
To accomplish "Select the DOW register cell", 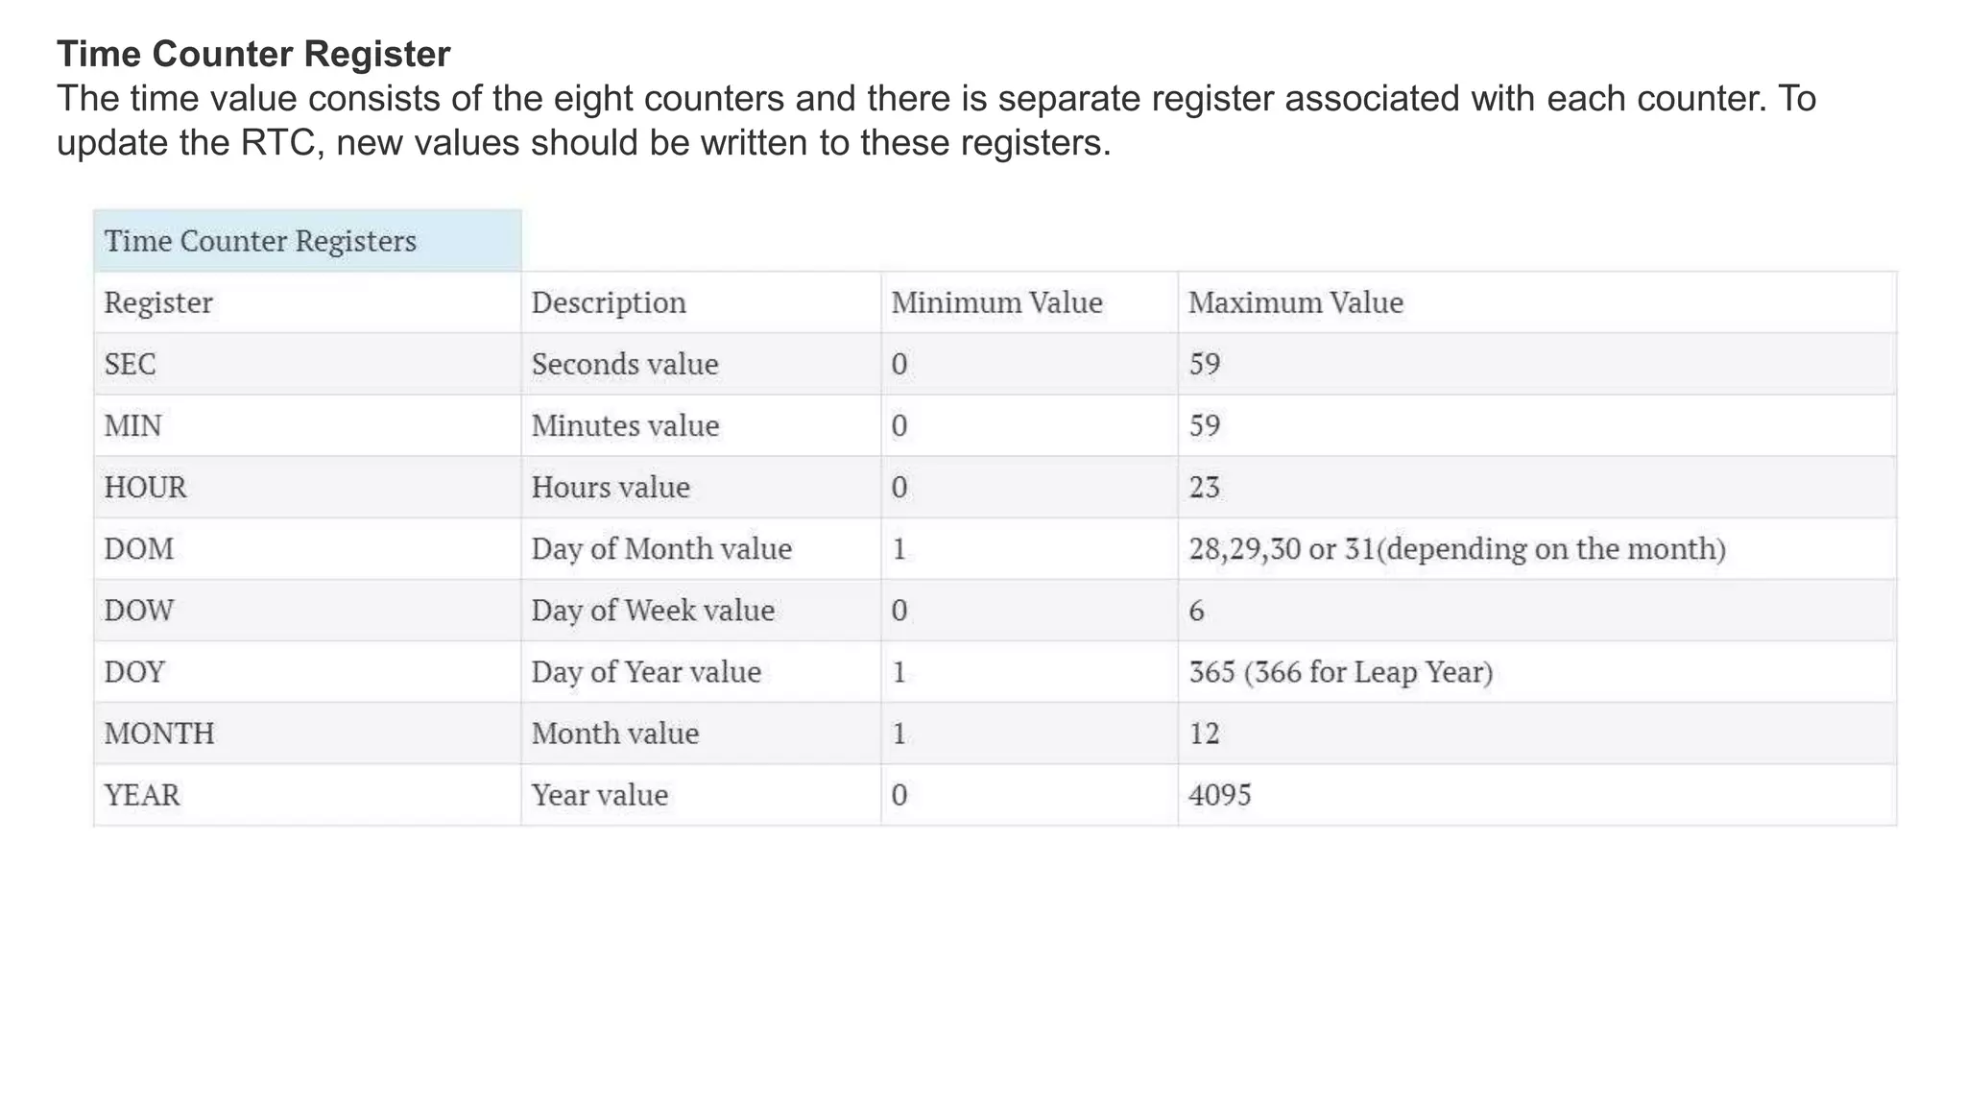I will coord(139,611).
